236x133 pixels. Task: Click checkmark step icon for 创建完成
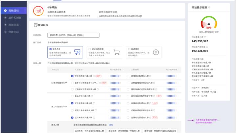tap(5, 32)
